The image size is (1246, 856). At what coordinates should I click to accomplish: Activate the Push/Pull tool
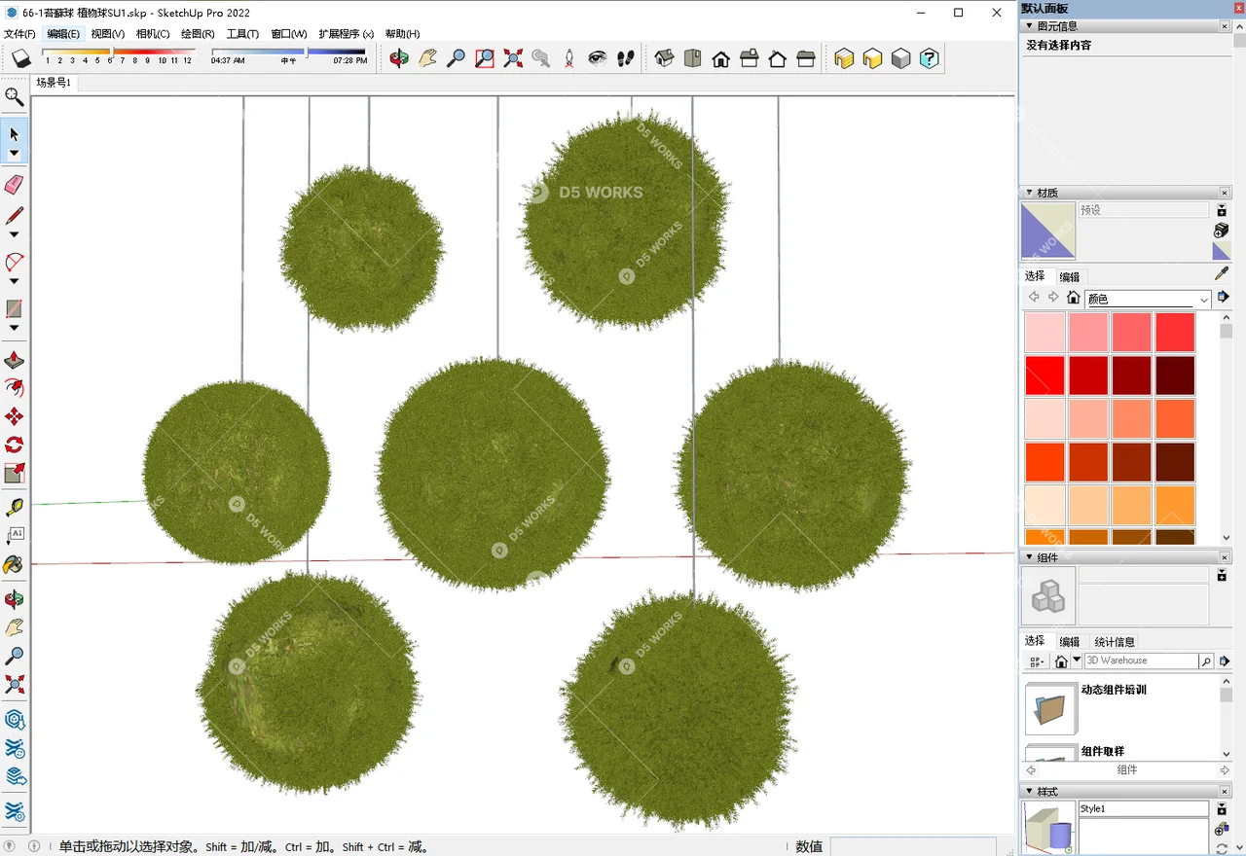point(14,361)
